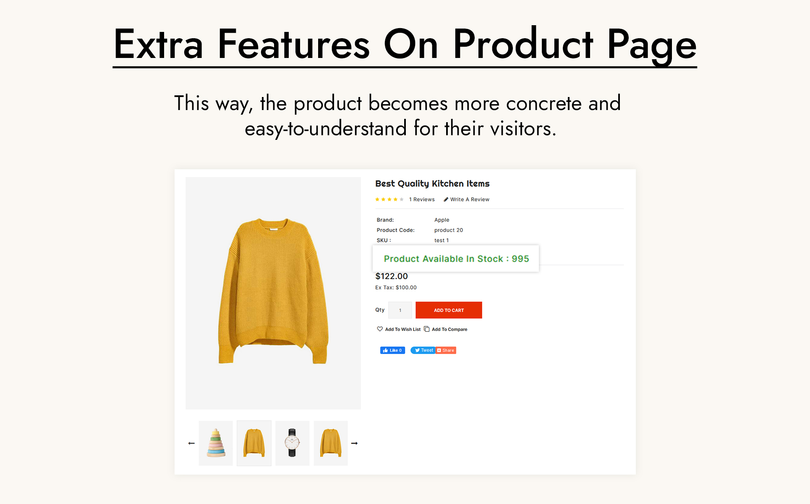
Task: Click the large yellow sweater product image
Action: (x=273, y=293)
